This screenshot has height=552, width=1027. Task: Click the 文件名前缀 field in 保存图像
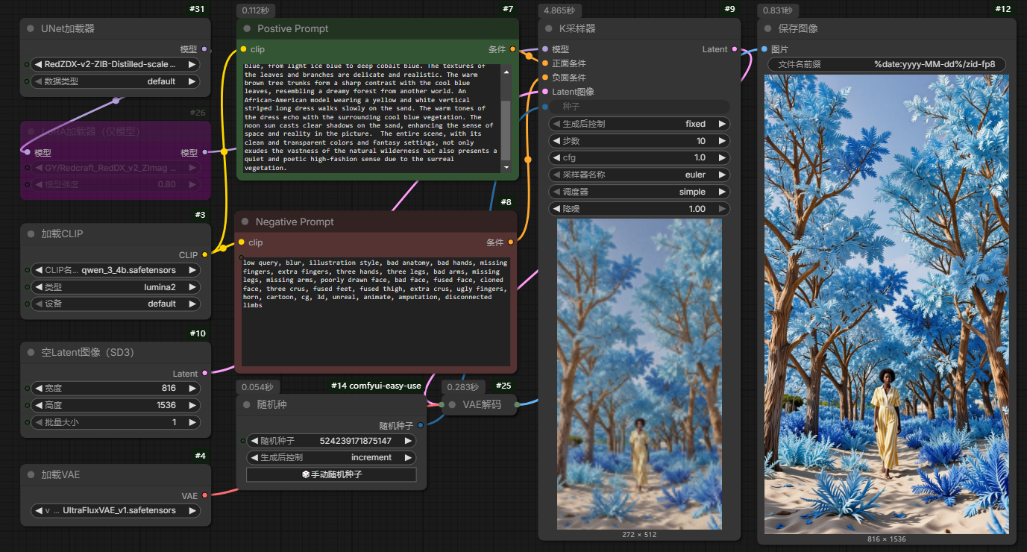[x=886, y=64]
